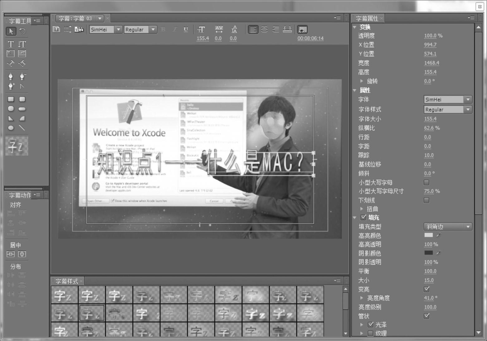The height and width of the screenshot is (341, 487).
Task: Select the Vertical Path Type tool
Action: 22,63
